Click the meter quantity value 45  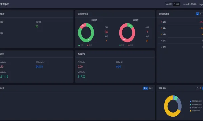37,26
